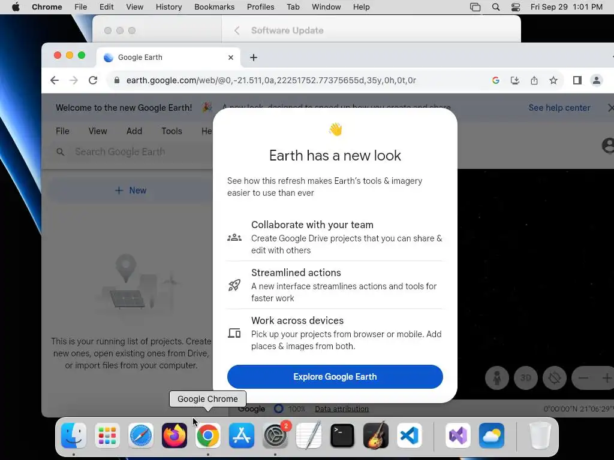Open the See help center link

click(x=559, y=108)
